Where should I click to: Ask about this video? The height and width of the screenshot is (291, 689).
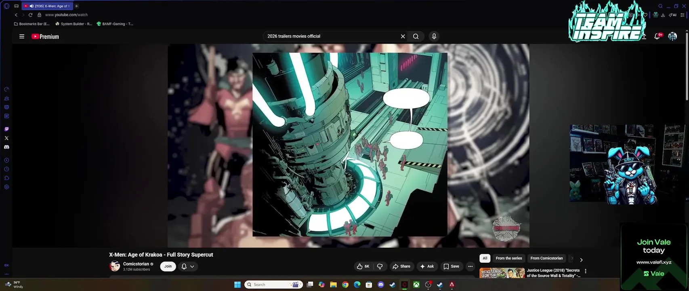coord(427,266)
